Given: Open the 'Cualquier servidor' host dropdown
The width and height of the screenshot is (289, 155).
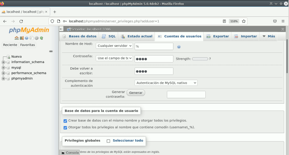Looking at the screenshot, I should (x=114, y=46).
